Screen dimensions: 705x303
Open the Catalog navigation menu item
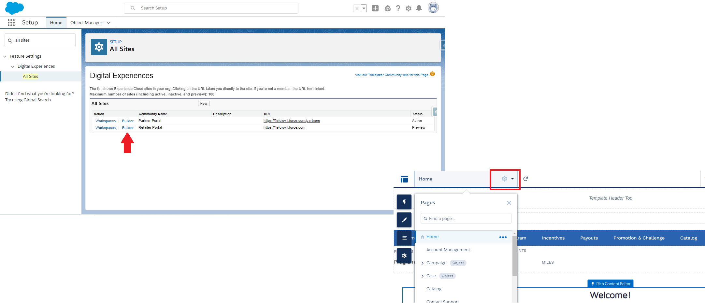point(688,238)
